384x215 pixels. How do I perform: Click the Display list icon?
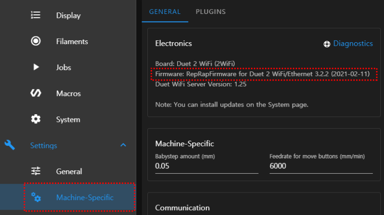click(36, 15)
